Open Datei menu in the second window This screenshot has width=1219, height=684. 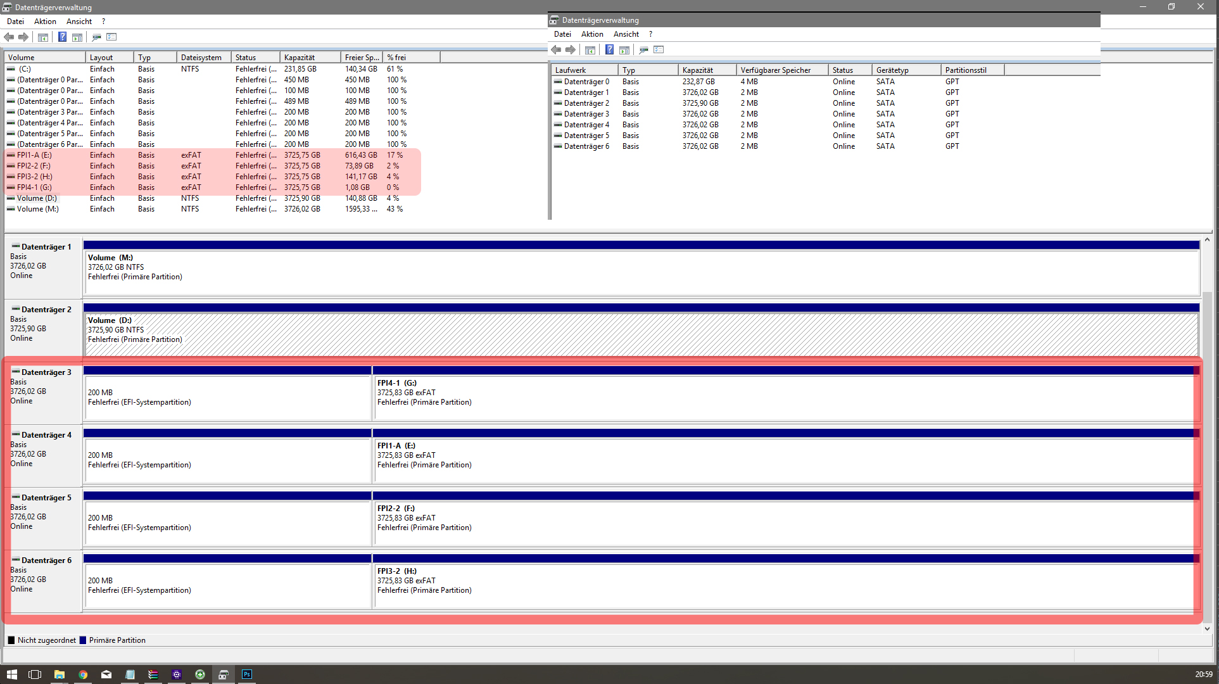click(562, 34)
